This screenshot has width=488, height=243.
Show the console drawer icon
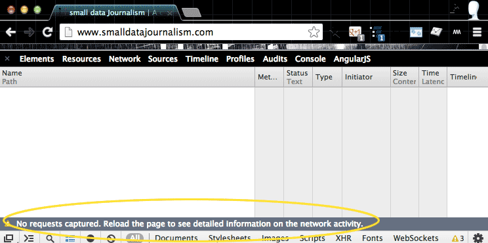(x=29, y=238)
